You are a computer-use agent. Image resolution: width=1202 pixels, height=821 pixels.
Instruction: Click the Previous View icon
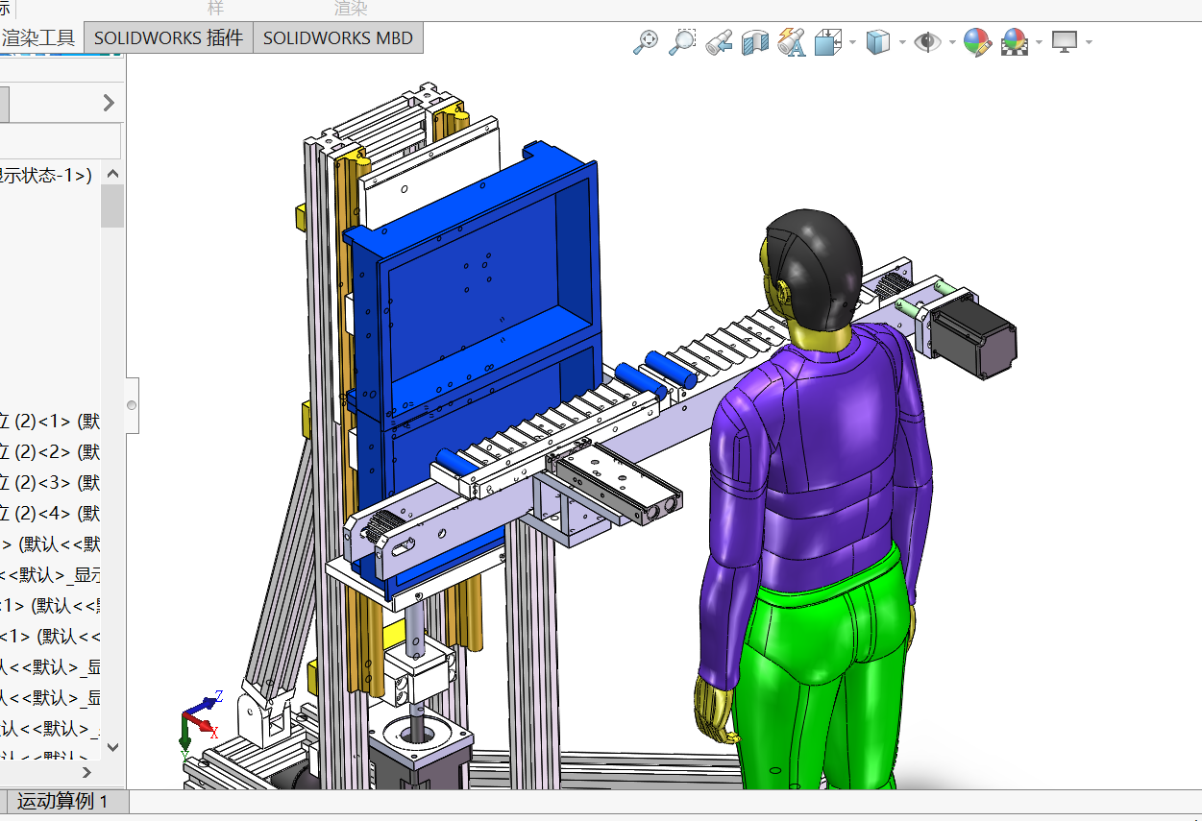coord(719,42)
